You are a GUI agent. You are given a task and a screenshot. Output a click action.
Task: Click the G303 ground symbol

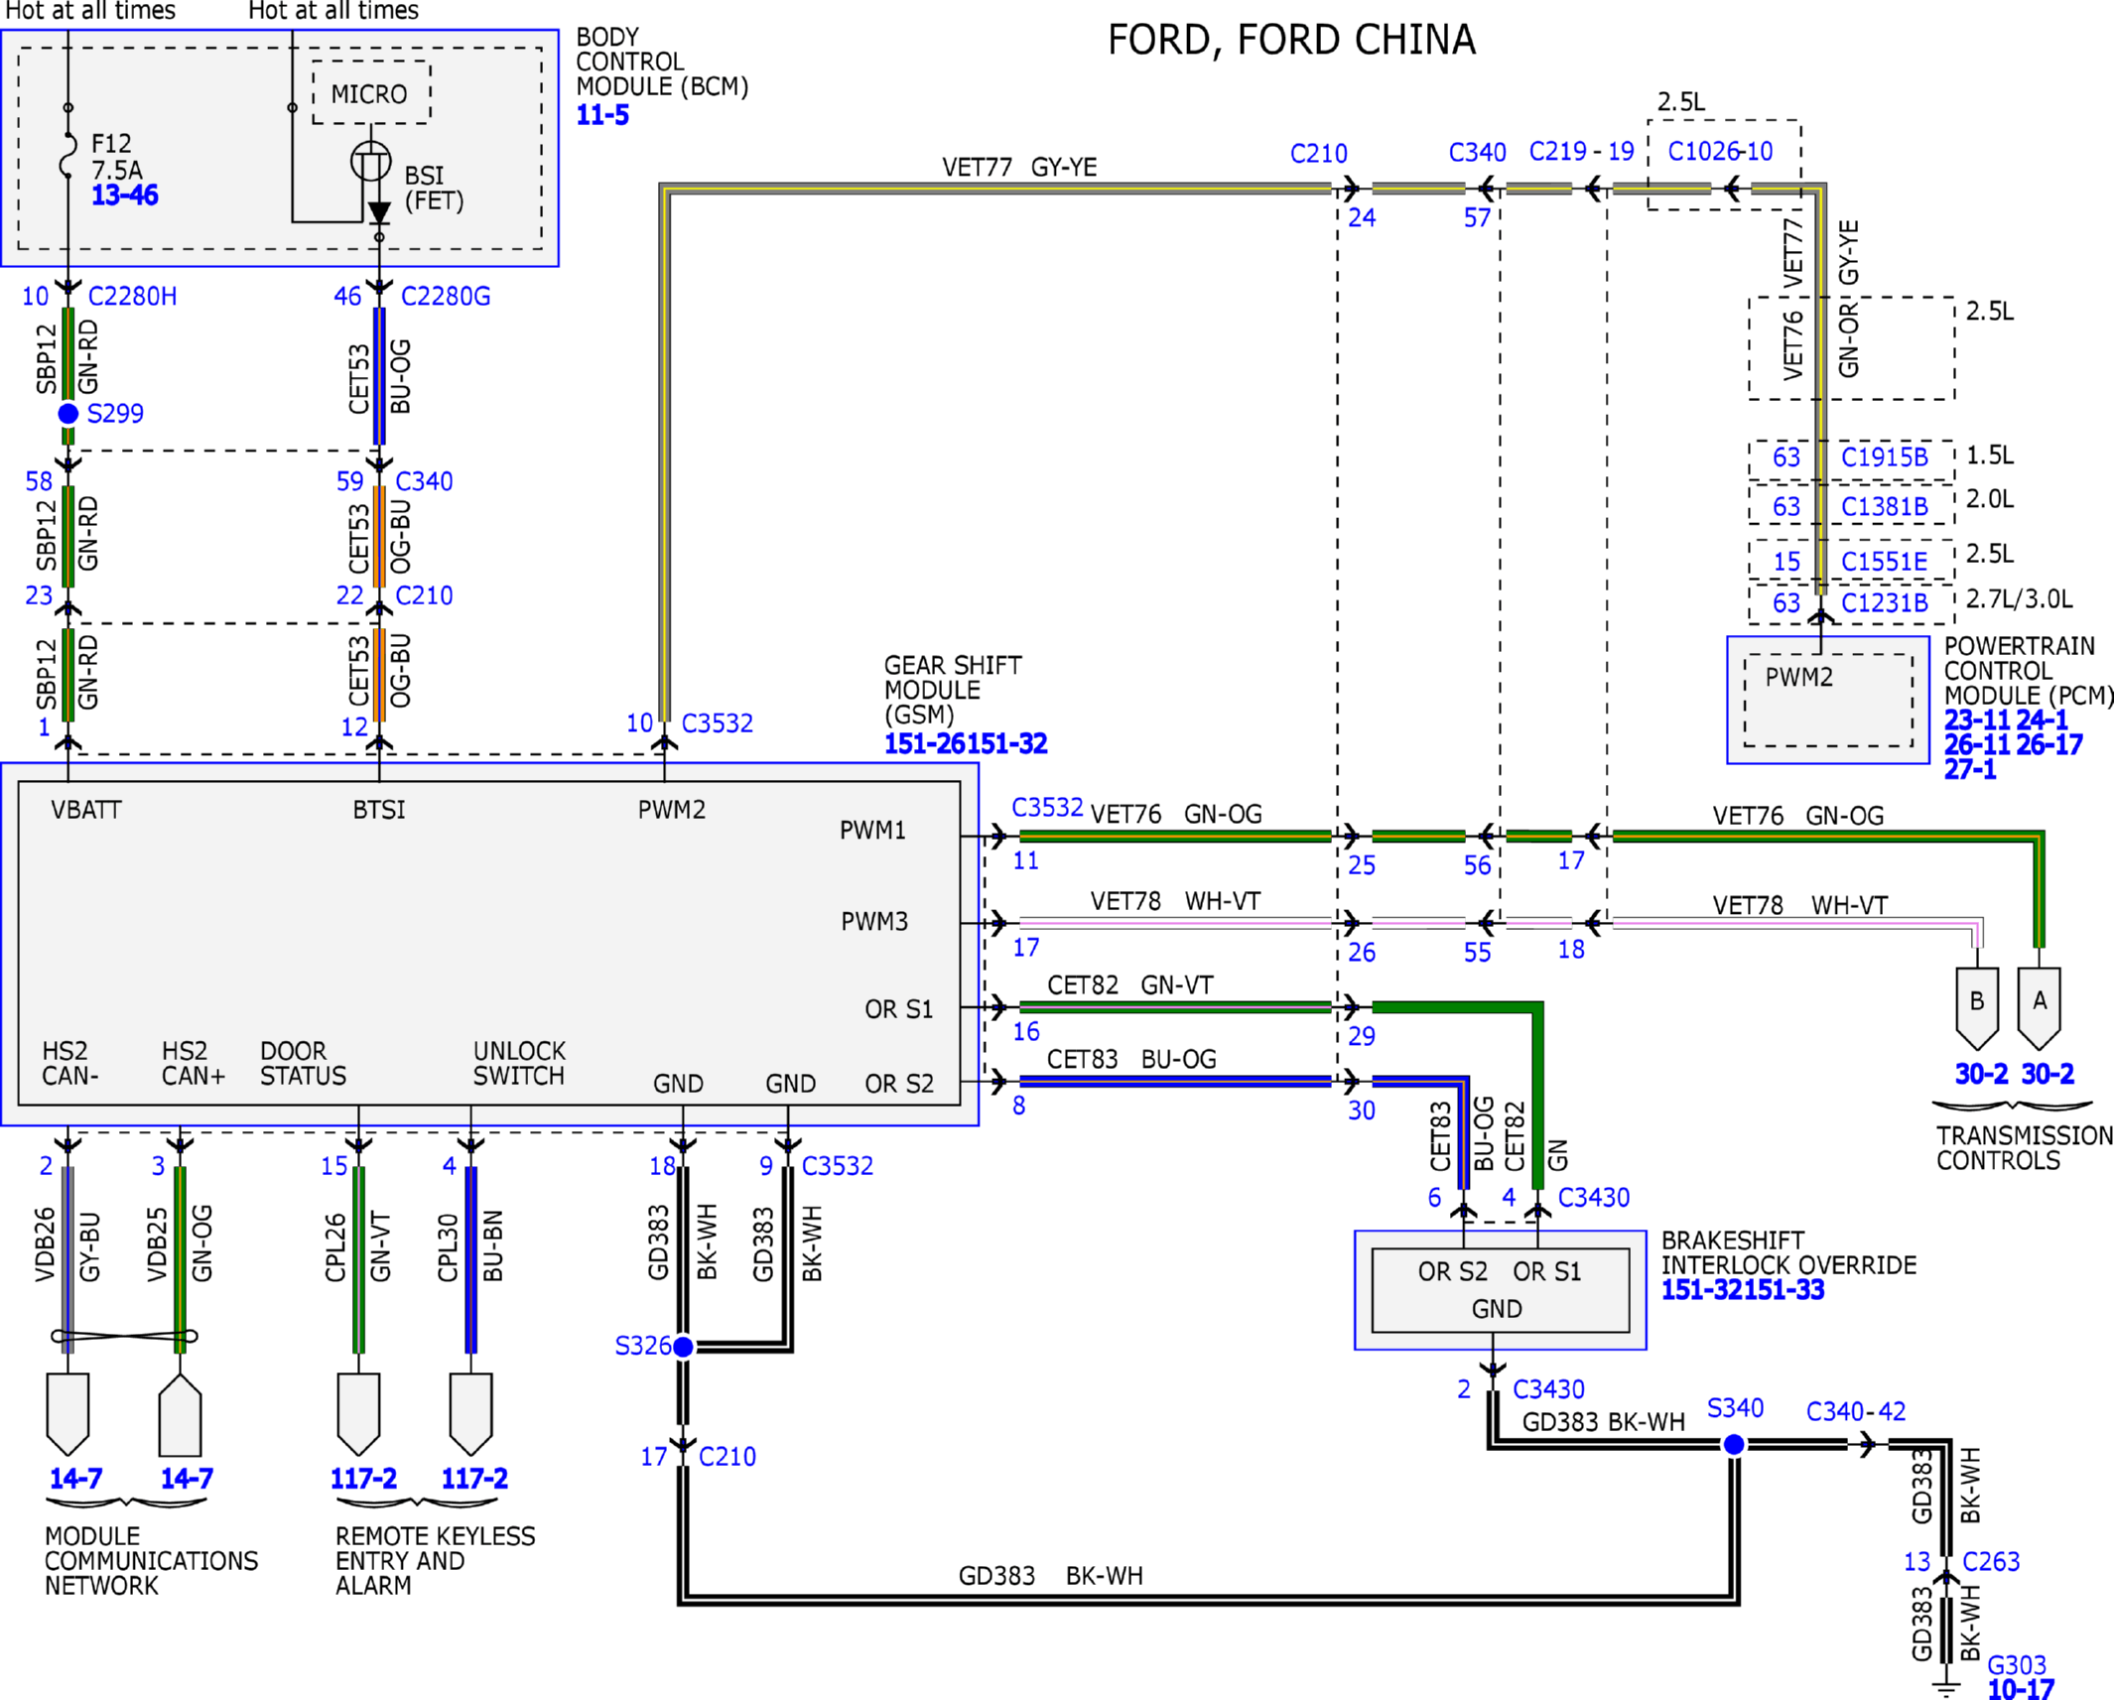[x=1946, y=1688]
